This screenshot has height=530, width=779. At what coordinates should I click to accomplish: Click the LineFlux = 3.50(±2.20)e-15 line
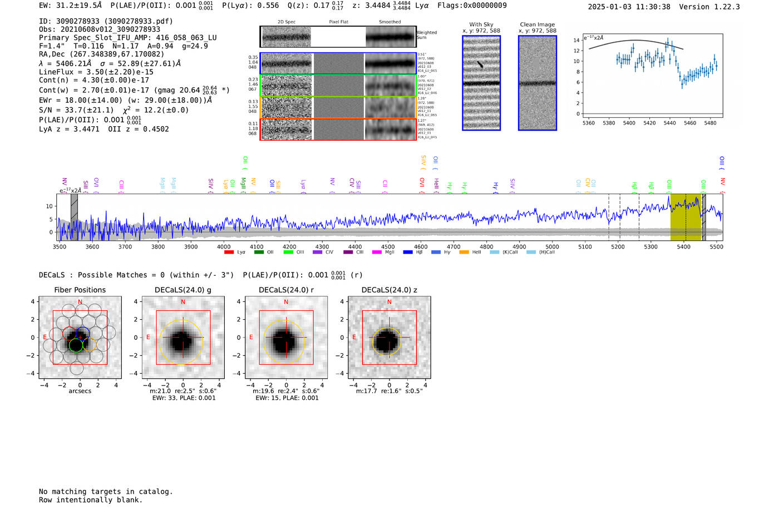tap(96, 72)
